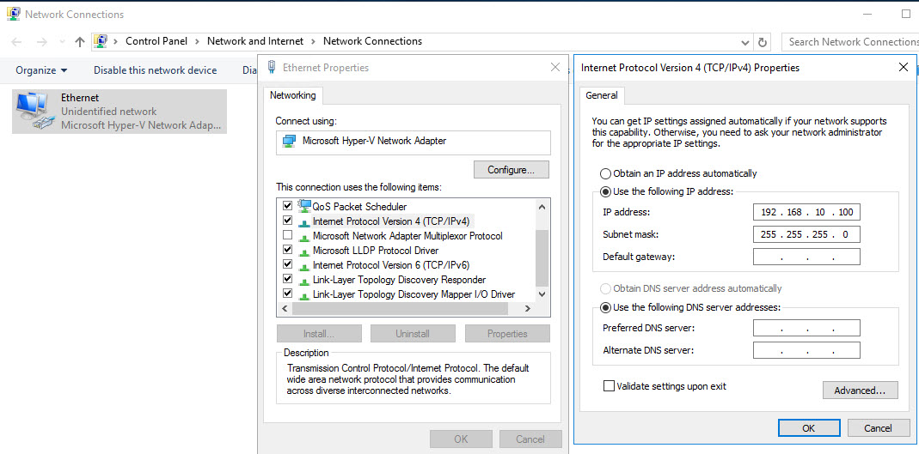
Task: Click Cancel in Ethernet Properties dialog
Action: coord(530,439)
